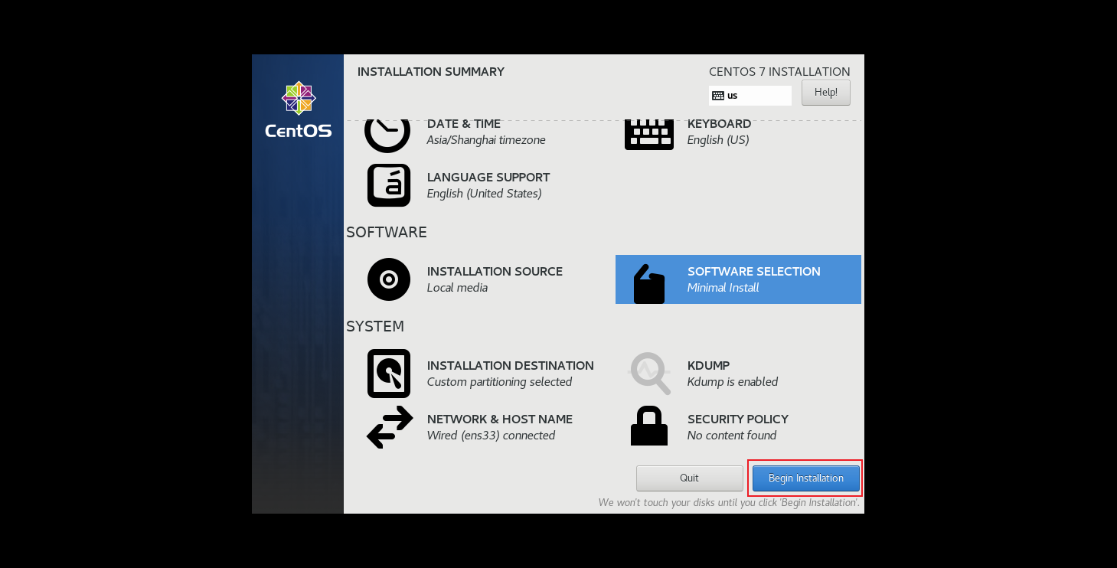Open KEYBOARD settings label

pyautogui.click(x=719, y=124)
